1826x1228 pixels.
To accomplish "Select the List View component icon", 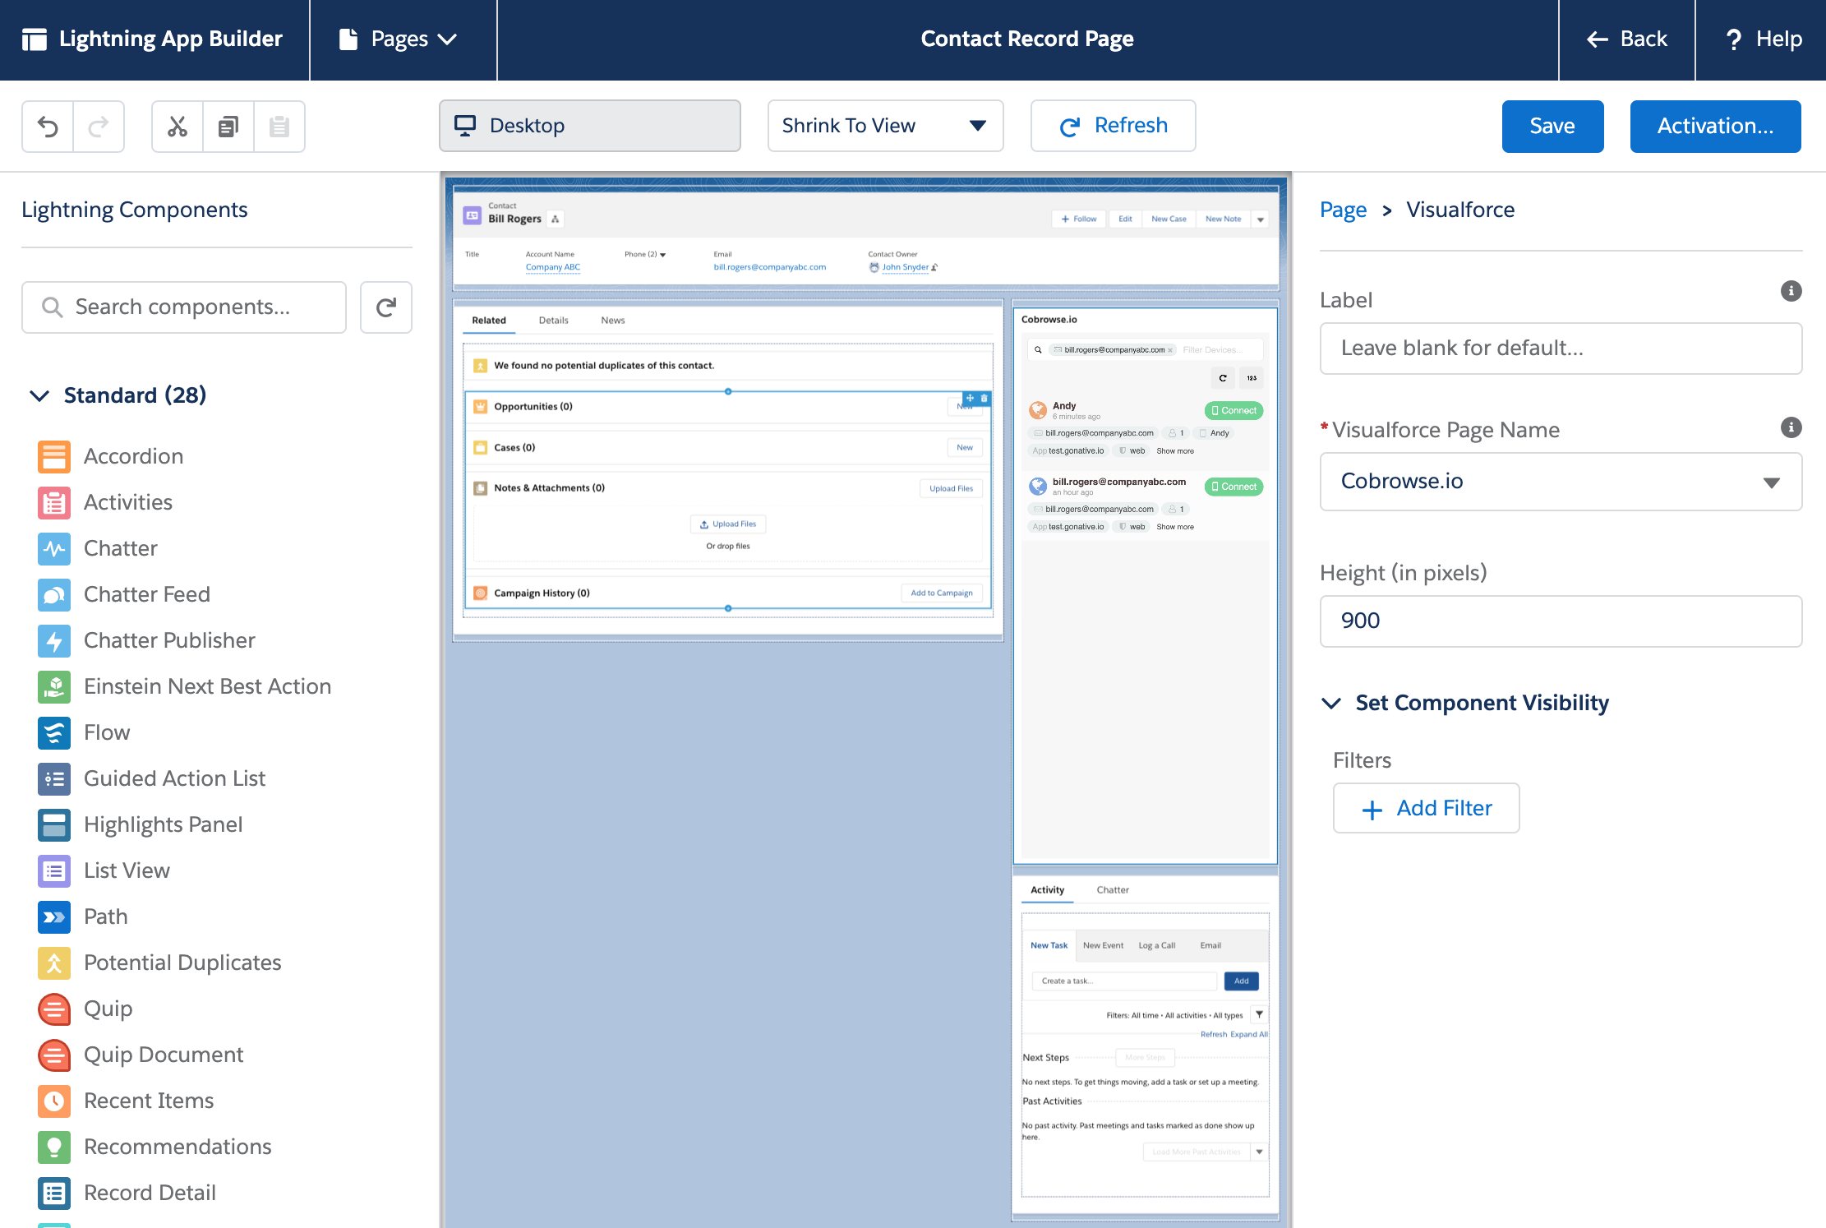I will [54, 870].
